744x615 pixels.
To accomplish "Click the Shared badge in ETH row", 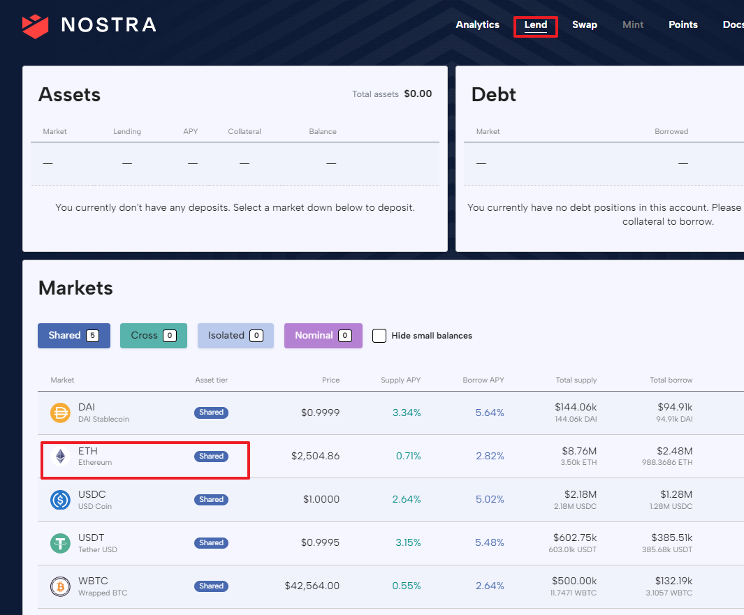I will pos(211,456).
